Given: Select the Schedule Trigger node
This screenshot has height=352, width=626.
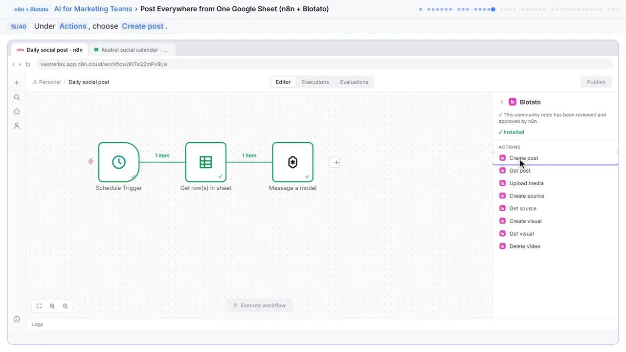Looking at the screenshot, I should 119,162.
